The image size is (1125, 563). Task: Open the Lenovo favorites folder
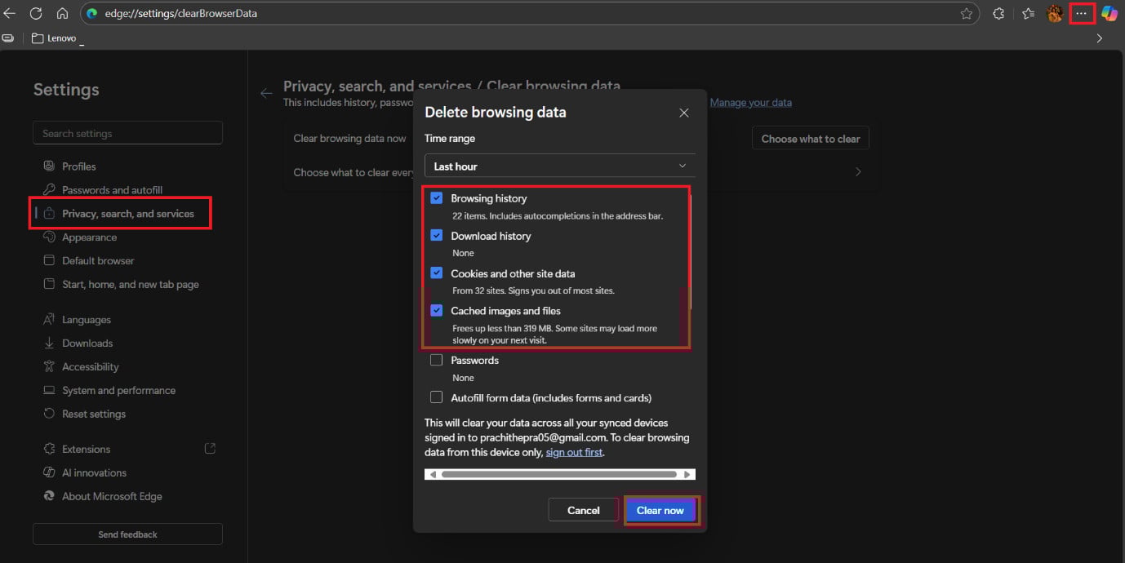(54, 38)
